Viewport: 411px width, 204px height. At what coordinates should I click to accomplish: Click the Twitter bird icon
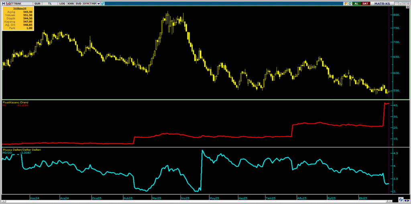[103, 3]
